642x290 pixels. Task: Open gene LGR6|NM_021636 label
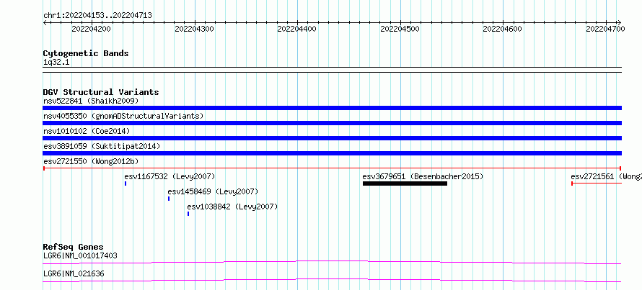74,273
